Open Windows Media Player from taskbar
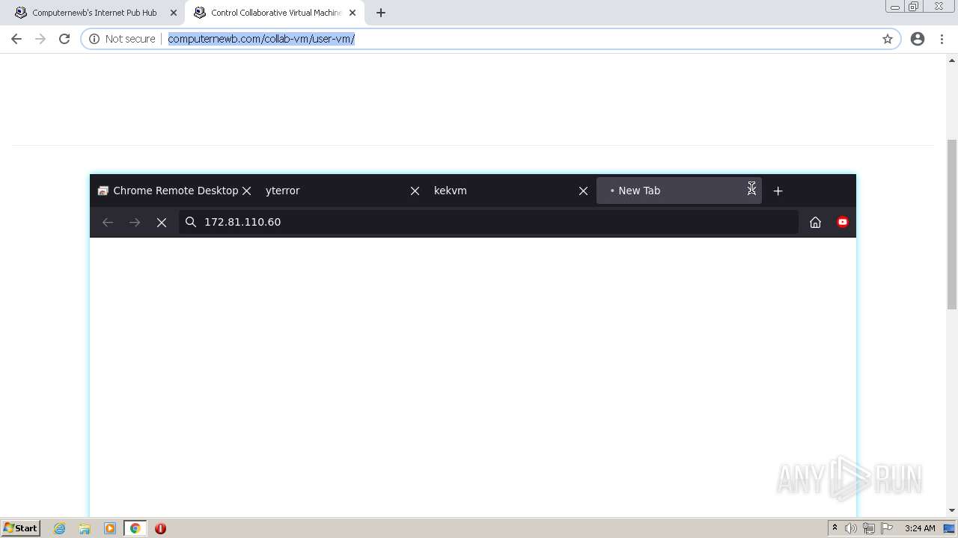The width and height of the screenshot is (958, 538). (x=109, y=528)
